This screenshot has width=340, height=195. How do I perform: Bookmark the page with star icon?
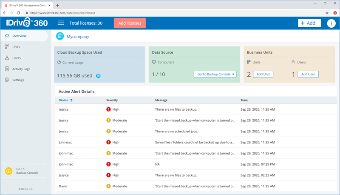click(327, 13)
